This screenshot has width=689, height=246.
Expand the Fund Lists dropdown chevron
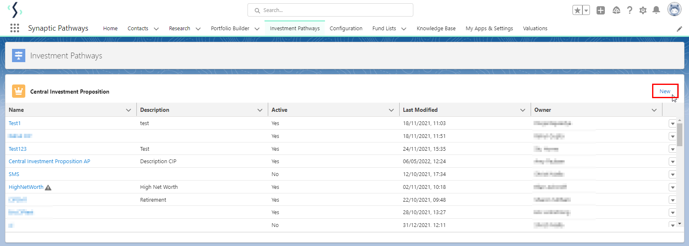pyautogui.click(x=404, y=29)
